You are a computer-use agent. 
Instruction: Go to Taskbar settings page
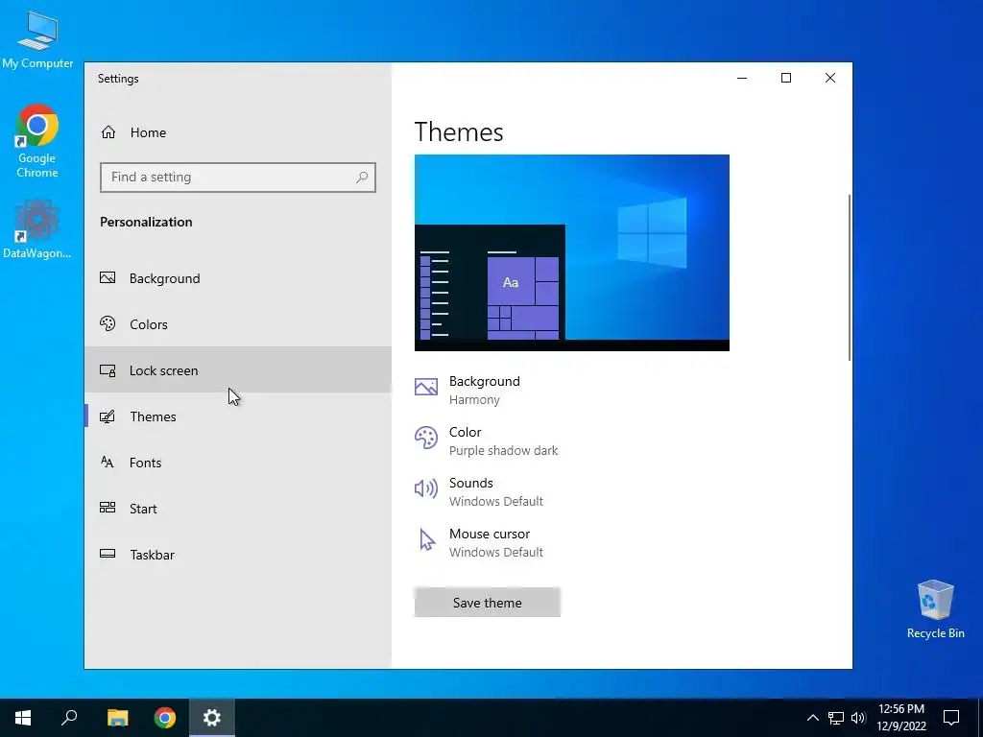pos(238,555)
